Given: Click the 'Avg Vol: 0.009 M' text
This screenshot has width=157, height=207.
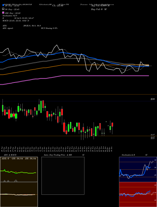Looking at the screenshot, I should [x=100, y=6].
